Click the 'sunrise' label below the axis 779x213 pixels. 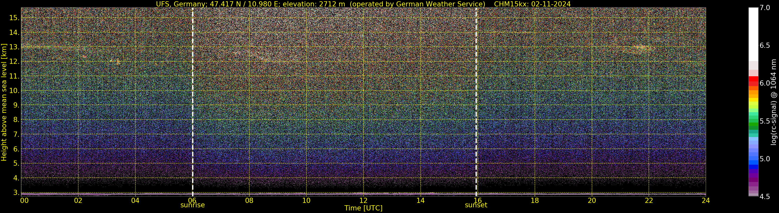click(x=193, y=205)
